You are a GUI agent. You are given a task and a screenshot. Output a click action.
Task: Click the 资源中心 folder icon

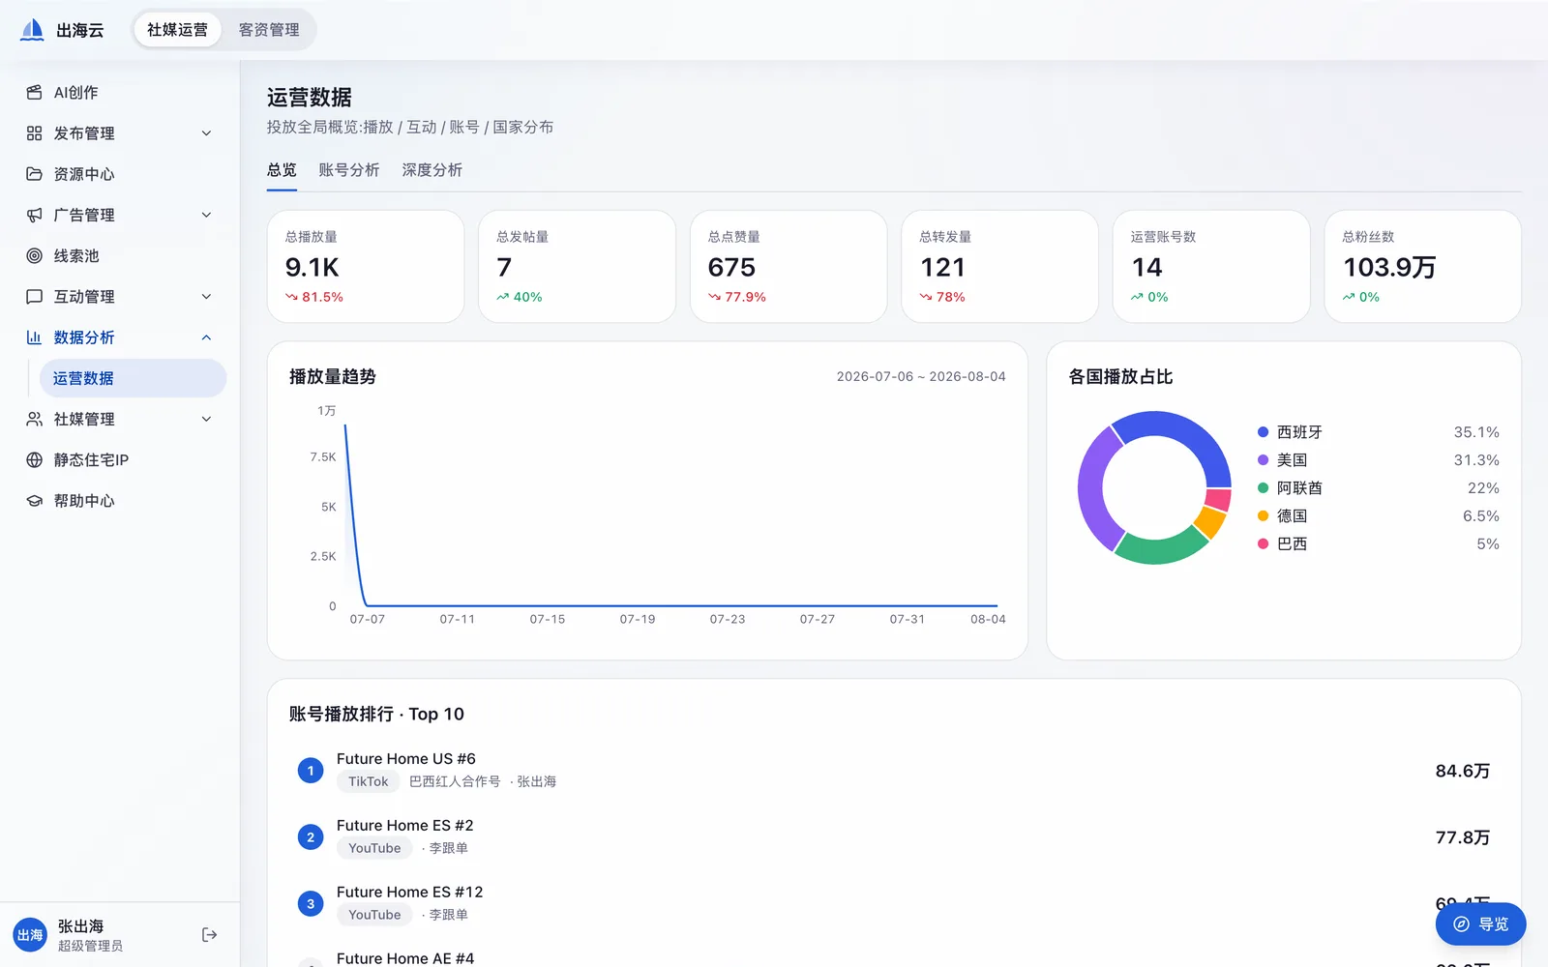(x=34, y=174)
